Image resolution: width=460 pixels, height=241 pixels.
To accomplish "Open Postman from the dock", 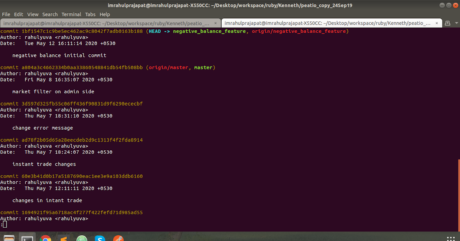I will tap(118, 238).
